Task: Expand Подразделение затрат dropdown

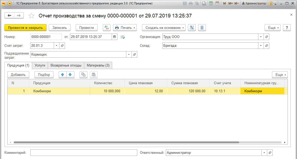Action: [x=129, y=55]
